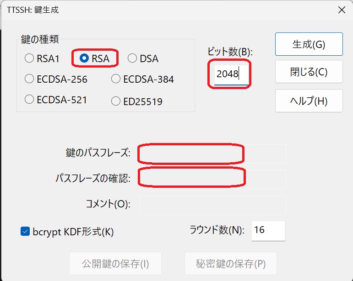Focus the ラウンド数 input field

(268, 231)
